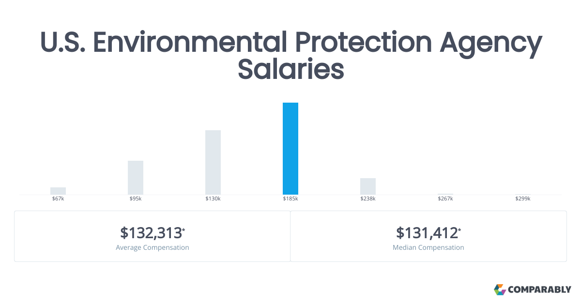Click the $67k axis label

[58, 198]
